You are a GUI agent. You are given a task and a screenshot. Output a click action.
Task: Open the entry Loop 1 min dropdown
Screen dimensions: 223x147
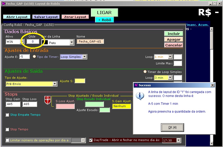click(x=170, y=57)
